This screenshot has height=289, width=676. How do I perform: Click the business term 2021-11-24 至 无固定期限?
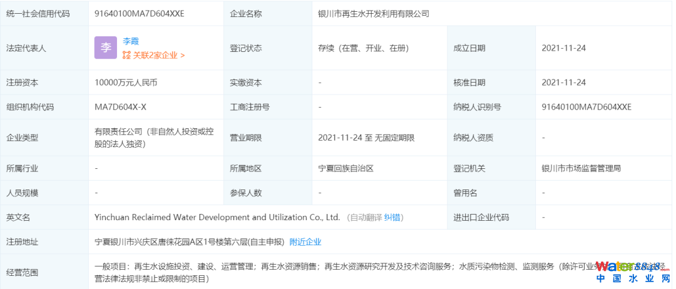(366, 138)
